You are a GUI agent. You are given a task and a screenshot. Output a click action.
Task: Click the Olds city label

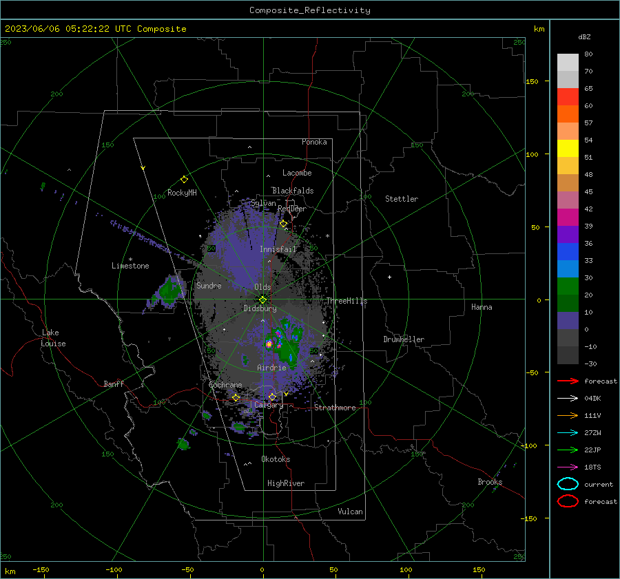(262, 287)
